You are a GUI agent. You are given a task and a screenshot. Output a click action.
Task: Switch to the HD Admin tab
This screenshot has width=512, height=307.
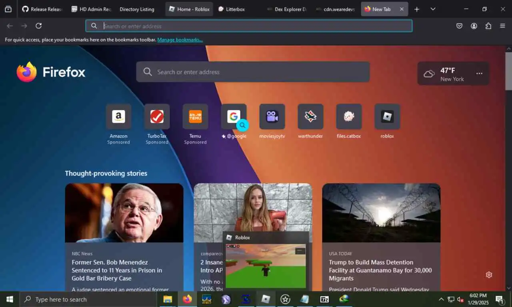click(x=91, y=9)
